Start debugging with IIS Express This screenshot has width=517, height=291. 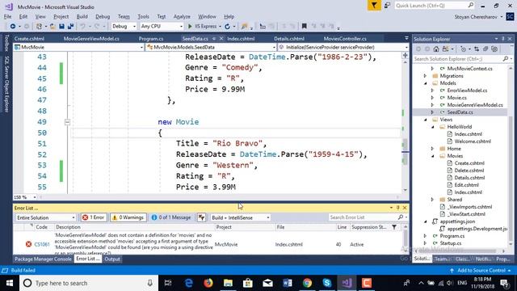[202, 26]
